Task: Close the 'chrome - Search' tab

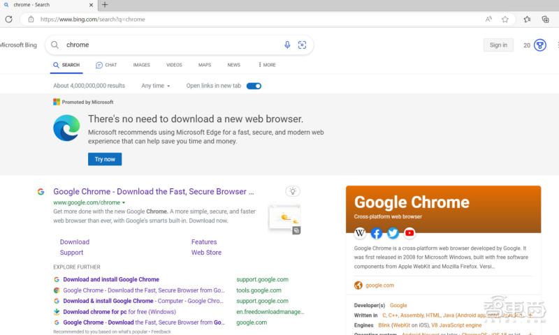Action: (91, 5)
